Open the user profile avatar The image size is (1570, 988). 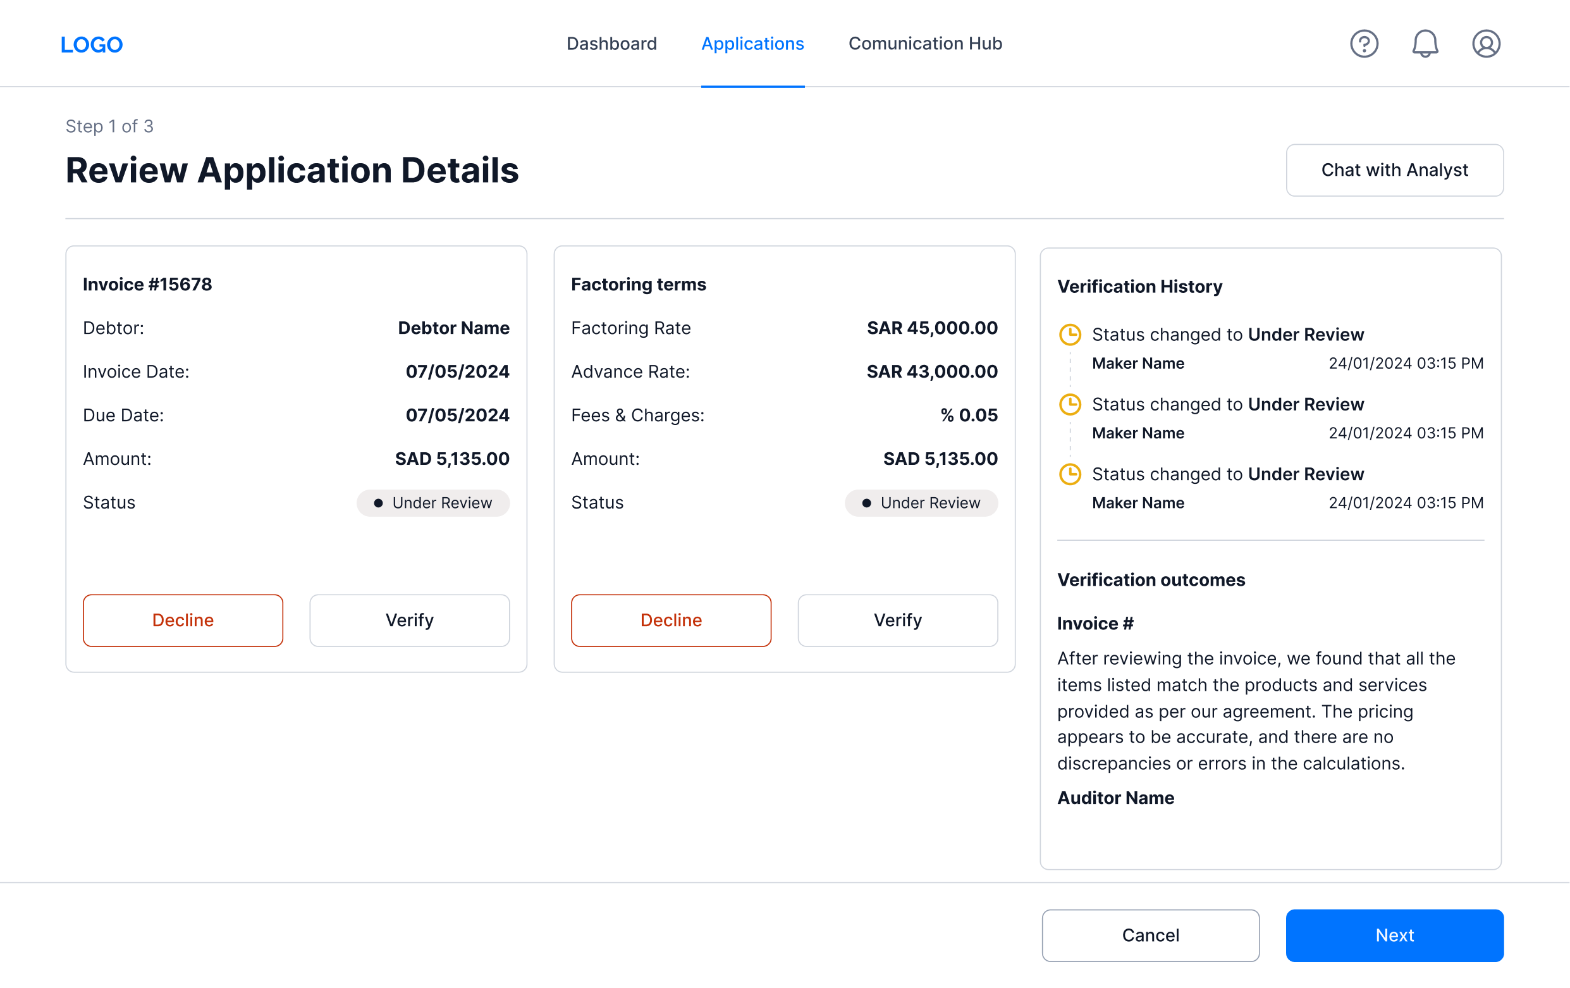click(1485, 44)
